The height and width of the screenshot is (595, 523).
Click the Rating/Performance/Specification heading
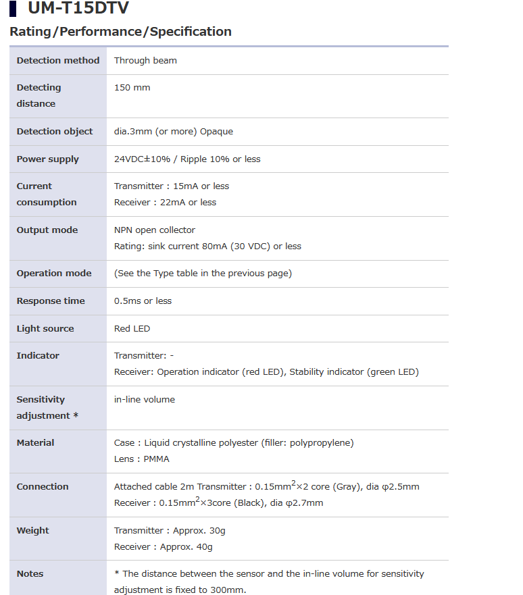pos(120,32)
